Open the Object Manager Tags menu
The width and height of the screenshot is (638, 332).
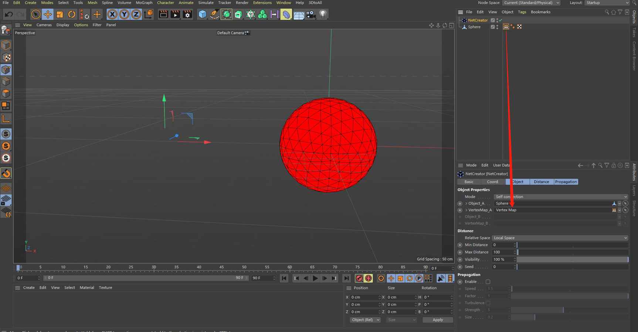[x=522, y=12]
